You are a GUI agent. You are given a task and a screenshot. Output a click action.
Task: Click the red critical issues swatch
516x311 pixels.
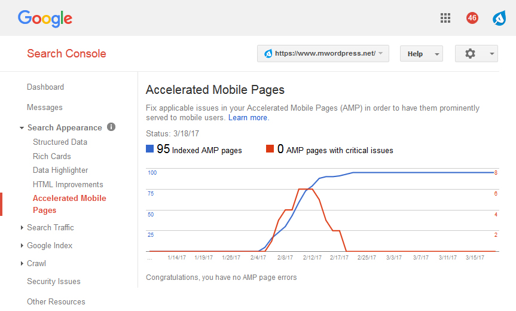click(x=270, y=149)
